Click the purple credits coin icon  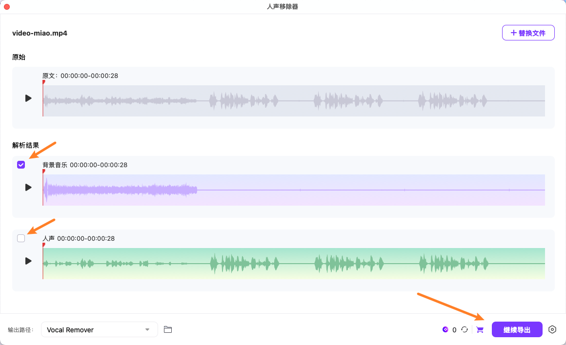click(445, 329)
